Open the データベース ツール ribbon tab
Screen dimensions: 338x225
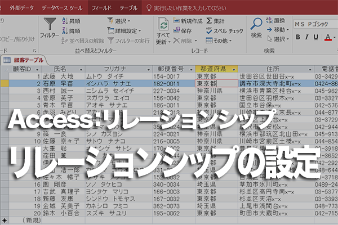[x=62, y=8]
